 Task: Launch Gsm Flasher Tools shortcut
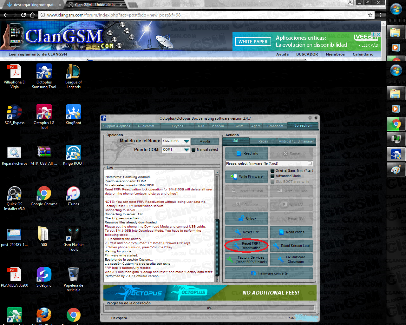point(73,239)
